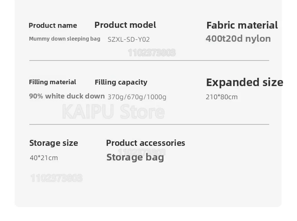Select model number SZXL-SD-Y02

tap(129, 39)
